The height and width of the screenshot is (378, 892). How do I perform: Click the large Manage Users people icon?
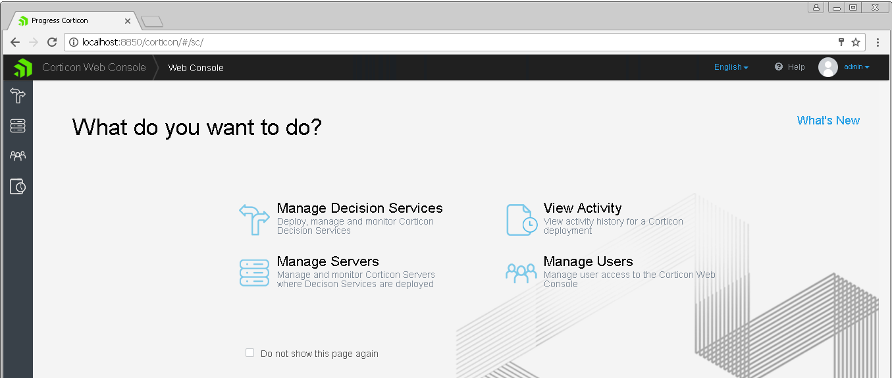(x=521, y=273)
